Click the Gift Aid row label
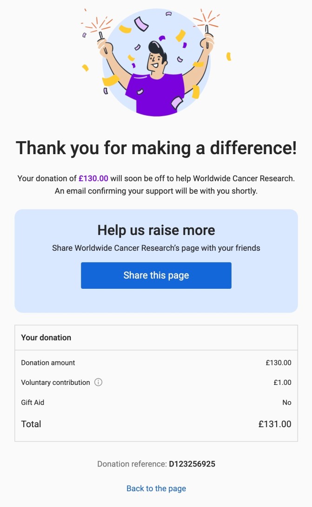 33,403
